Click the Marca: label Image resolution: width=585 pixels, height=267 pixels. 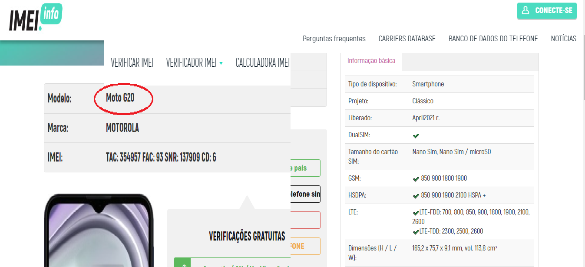coord(58,128)
